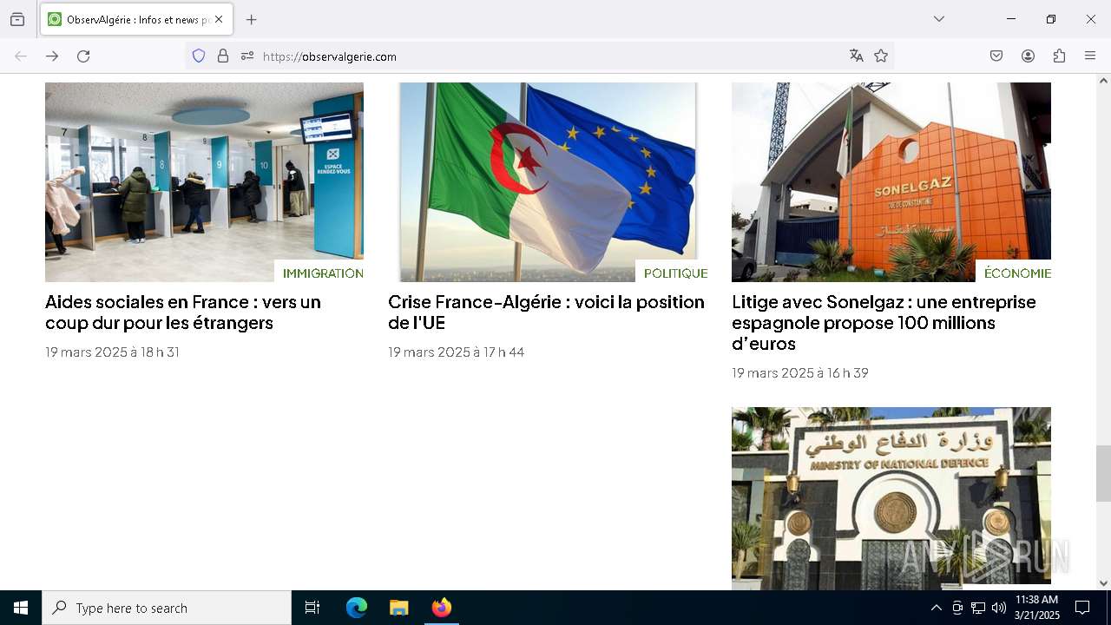
Task: Close the ObservAlgérie tab
Action: (219, 19)
